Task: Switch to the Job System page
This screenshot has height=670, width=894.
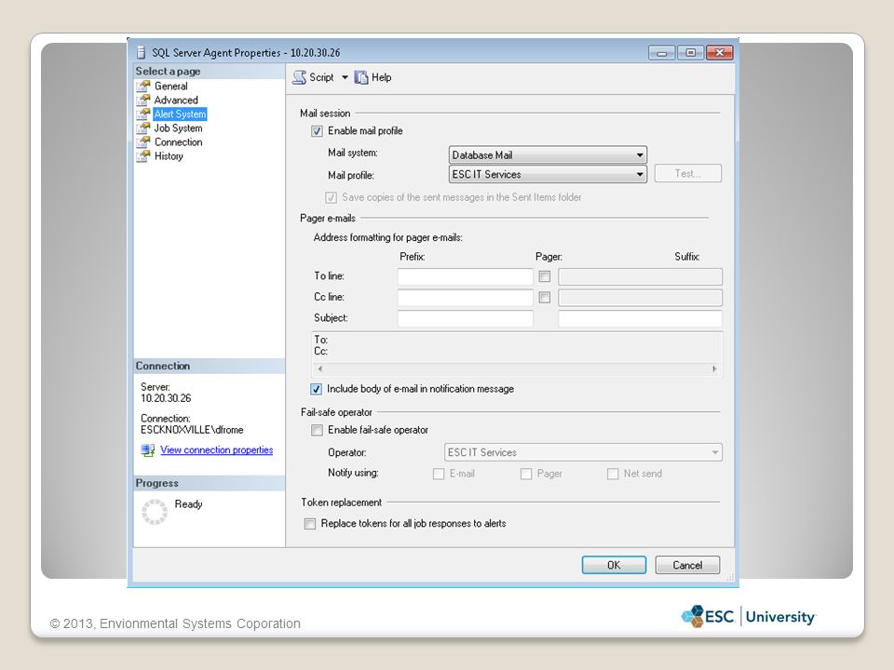Action: (179, 128)
